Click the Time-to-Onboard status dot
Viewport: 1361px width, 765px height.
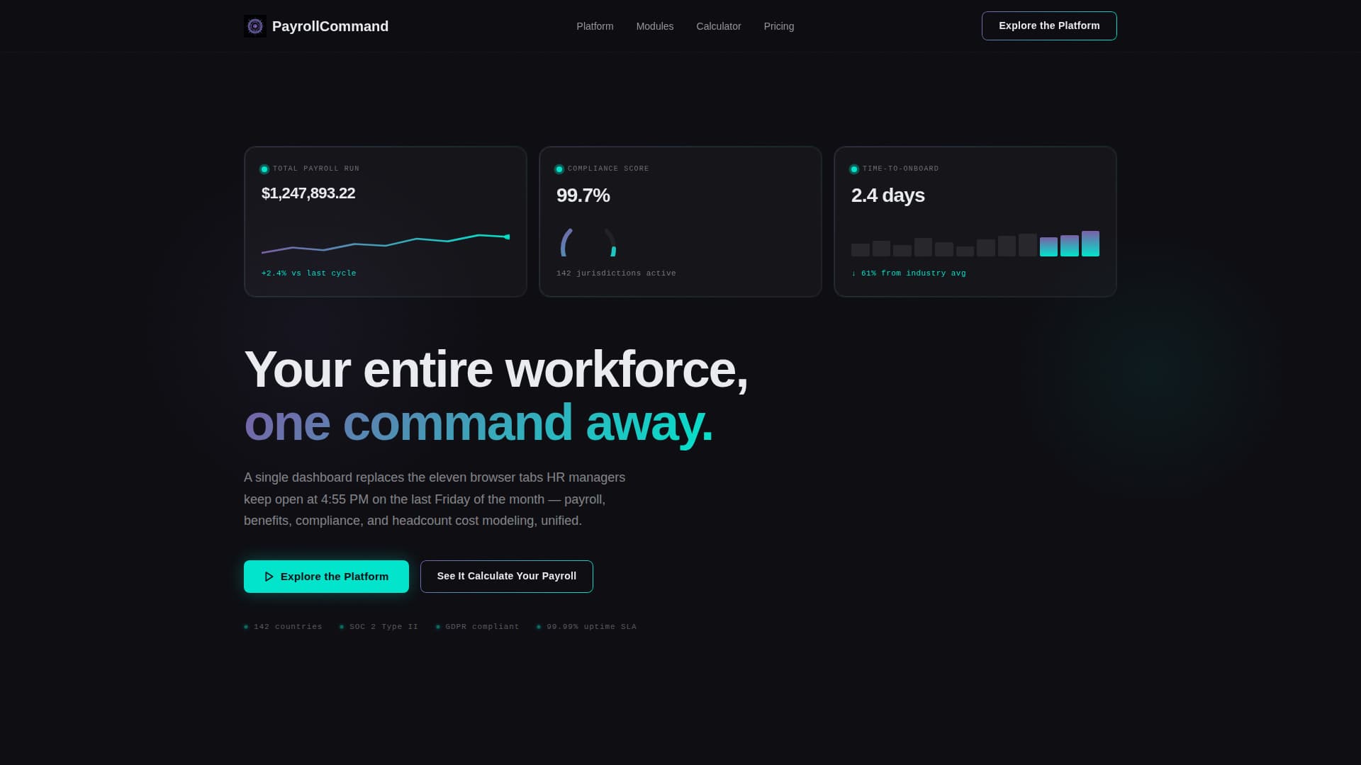[x=854, y=169]
